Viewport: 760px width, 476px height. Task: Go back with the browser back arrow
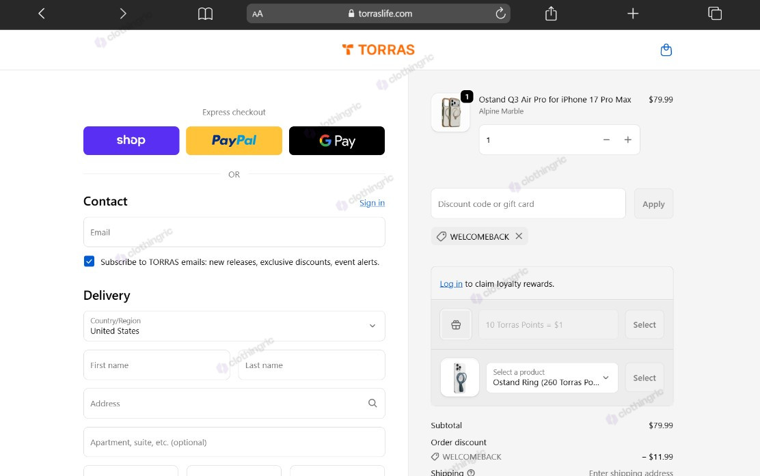click(42, 14)
